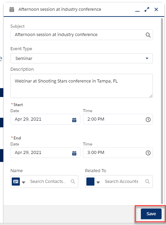Image resolution: width=166 pixels, height=225 pixels.
Task: Click the Search Contacts input field
Action: (x=49, y=182)
